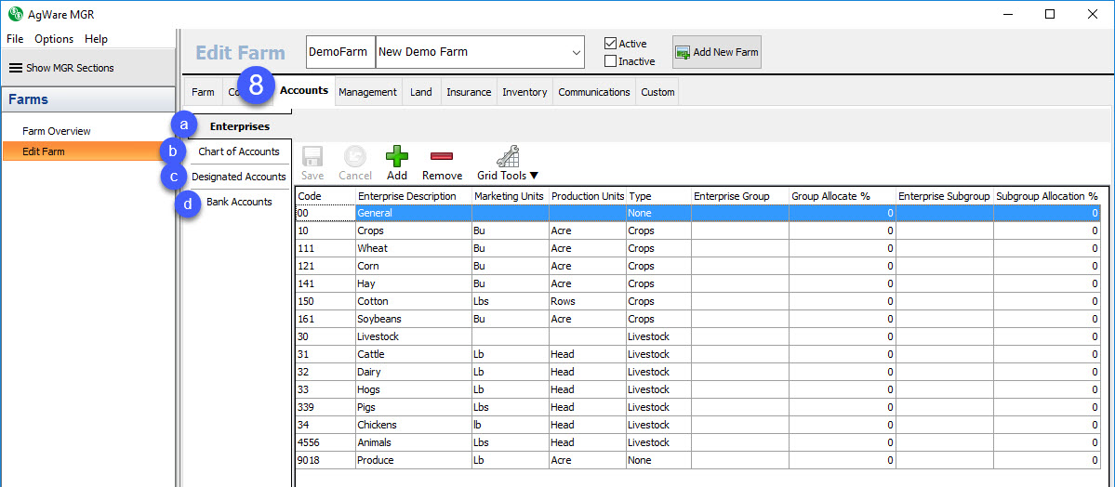1115x487 pixels.
Task: Click the hamburger Show MGR Sections icon
Action: [x=16, y=68]
